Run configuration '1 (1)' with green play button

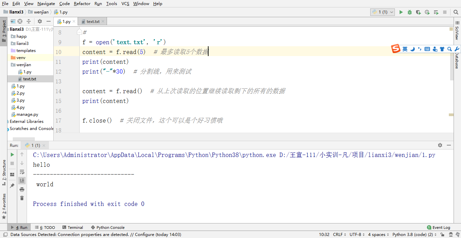401,12
